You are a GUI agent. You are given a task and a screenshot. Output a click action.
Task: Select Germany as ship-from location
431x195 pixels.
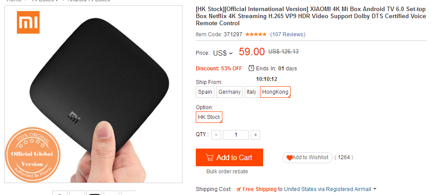pos(229,92)
